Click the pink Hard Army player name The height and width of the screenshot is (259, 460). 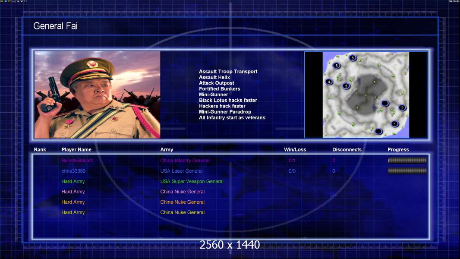[x=73, y=192]
